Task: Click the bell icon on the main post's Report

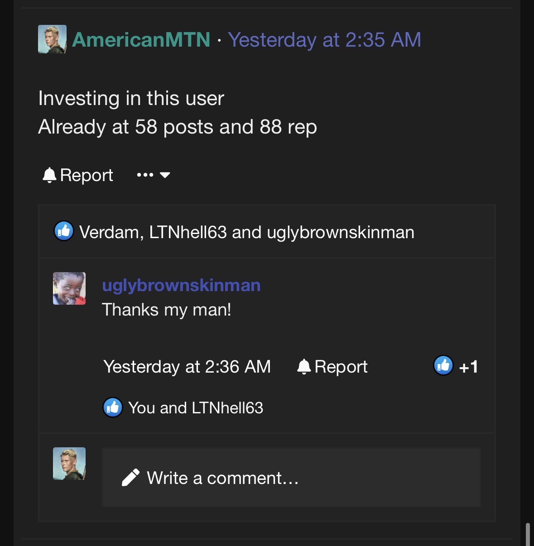Action: (49, 175)
